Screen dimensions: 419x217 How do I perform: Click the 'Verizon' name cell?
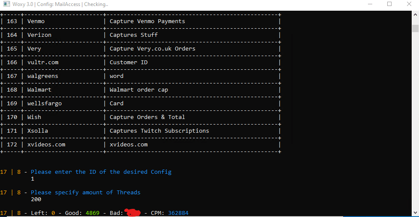pyautogui.click(x=39, y=35)
